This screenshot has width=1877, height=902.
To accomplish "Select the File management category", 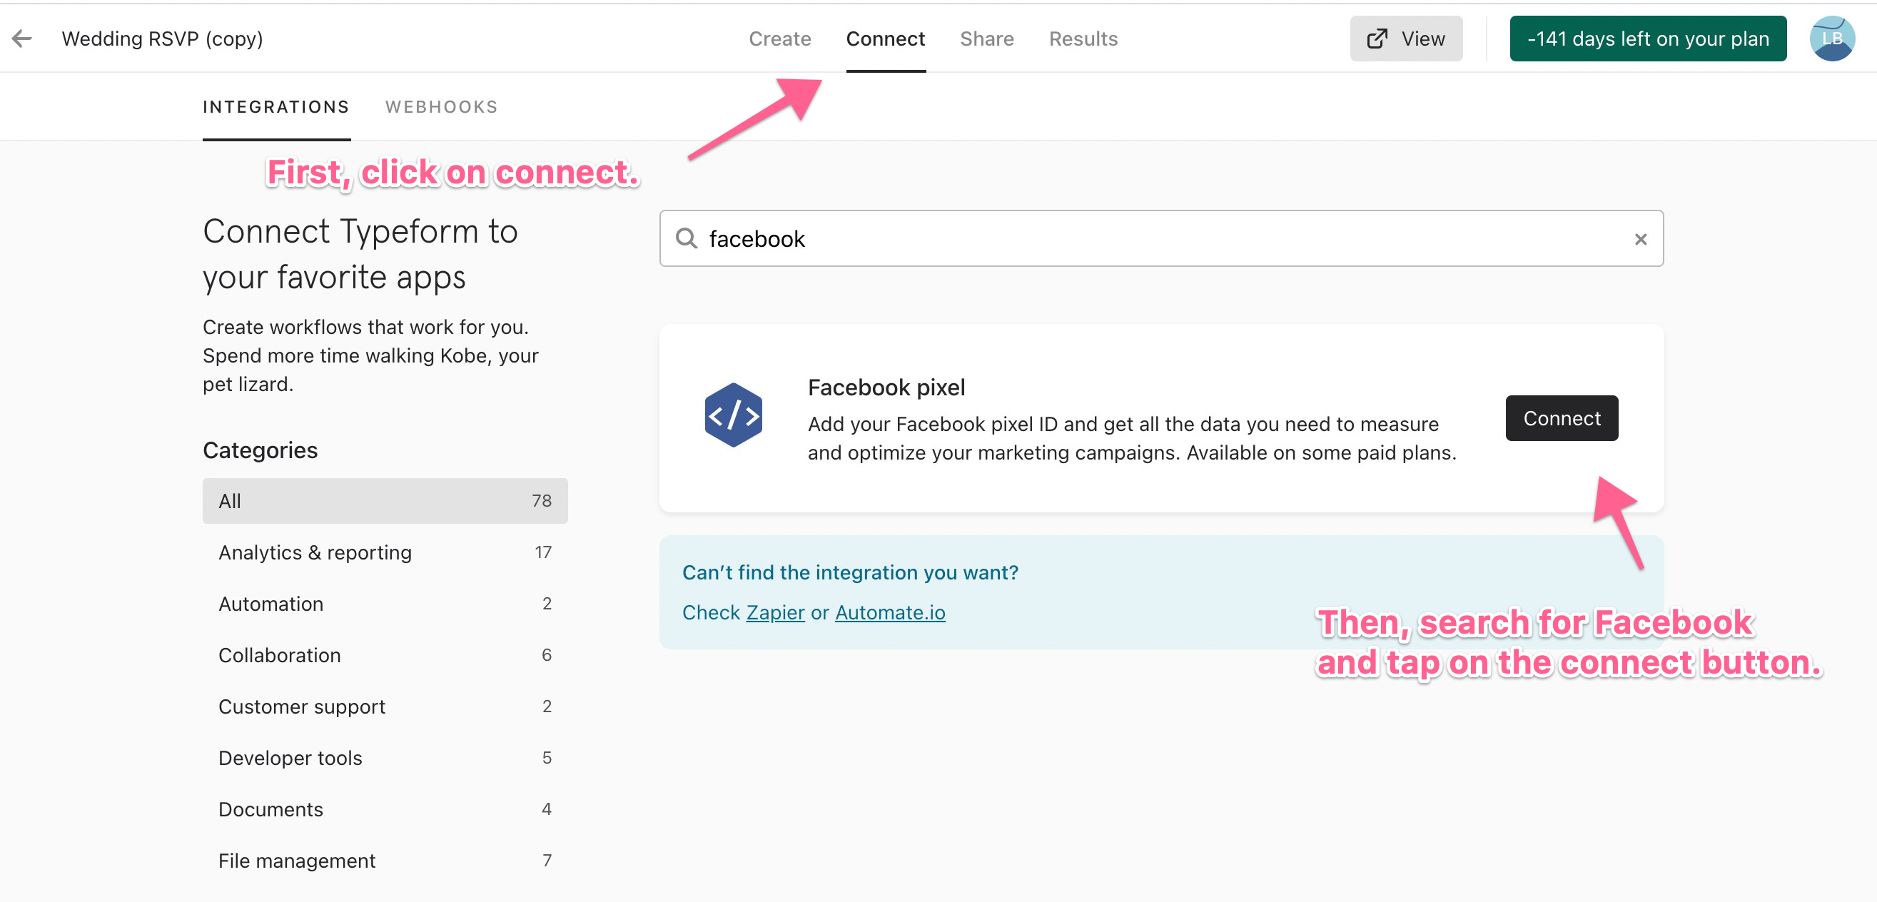I will pos(385,861).
